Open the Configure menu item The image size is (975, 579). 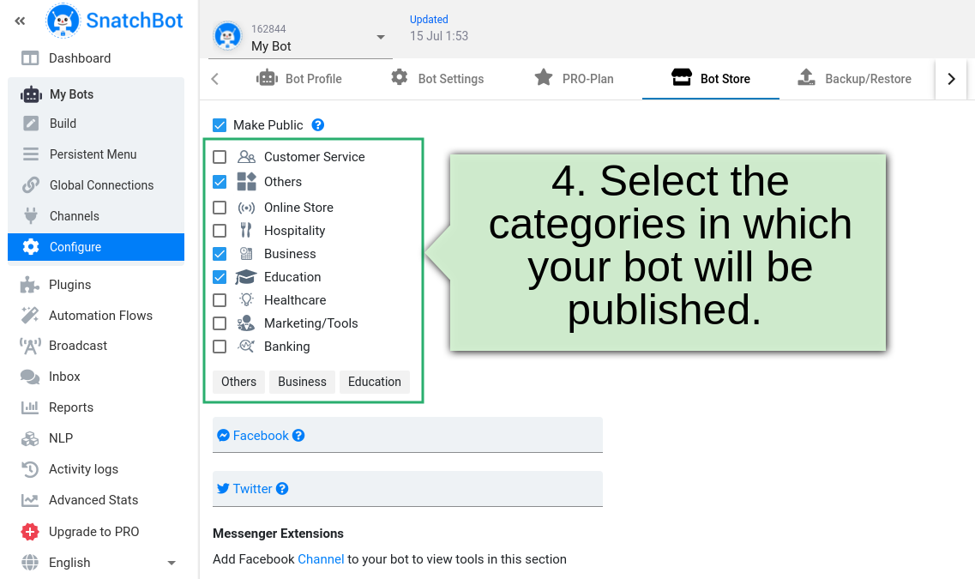[x=96, y=247]
